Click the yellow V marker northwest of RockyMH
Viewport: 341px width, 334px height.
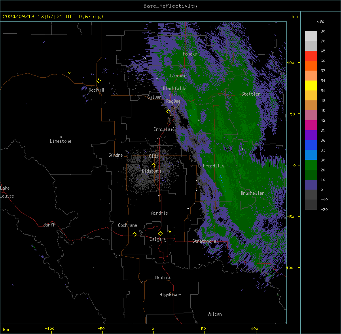[x=69, y=73]
